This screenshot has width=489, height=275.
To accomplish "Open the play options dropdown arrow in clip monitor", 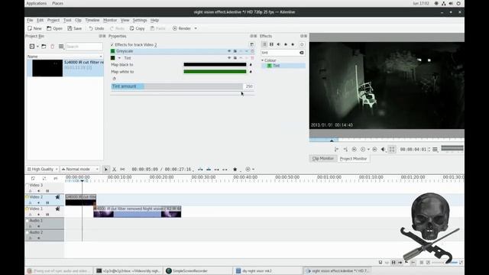I will pyautogui.click(x=368, y=150).
